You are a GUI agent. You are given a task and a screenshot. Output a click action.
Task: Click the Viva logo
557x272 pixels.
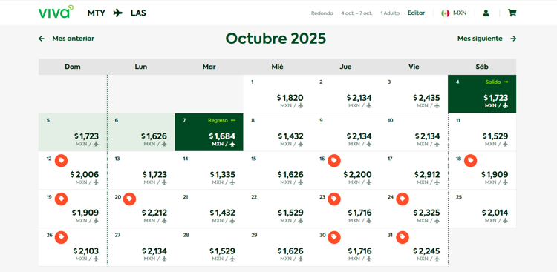[x=56, y=12]
